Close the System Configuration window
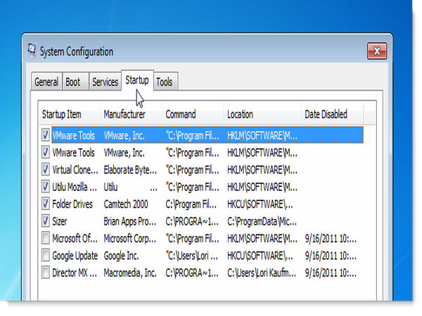422x316 pixels. coord(377,51)
